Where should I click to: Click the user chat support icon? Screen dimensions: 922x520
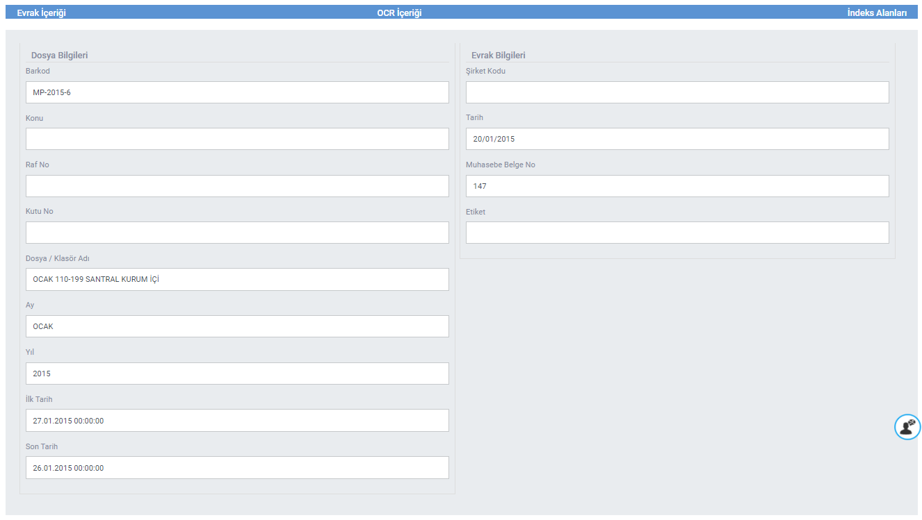point(907,427)
